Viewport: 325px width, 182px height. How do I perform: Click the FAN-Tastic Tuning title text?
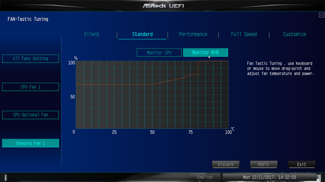coord(28,19)
